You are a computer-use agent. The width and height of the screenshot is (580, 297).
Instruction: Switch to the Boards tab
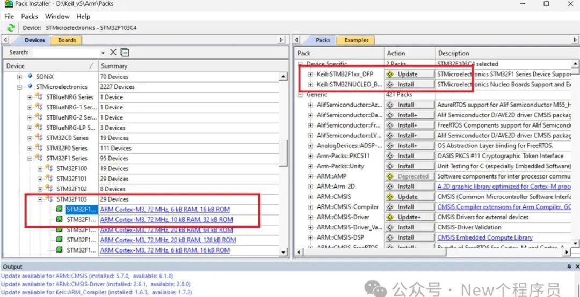pos(67,40)
